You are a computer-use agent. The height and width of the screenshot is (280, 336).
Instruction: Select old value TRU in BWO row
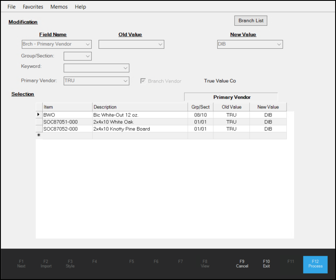pos(231,115)
